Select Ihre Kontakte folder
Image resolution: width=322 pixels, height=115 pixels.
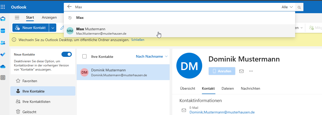pos(43,91)
